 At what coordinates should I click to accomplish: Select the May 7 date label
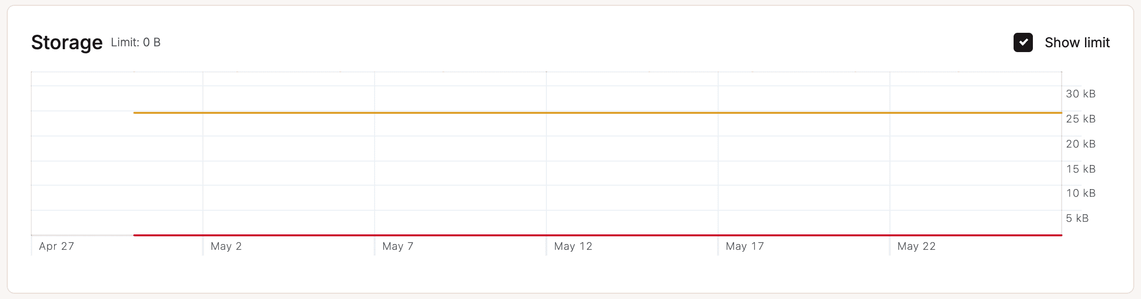click(x=398, y=246)
